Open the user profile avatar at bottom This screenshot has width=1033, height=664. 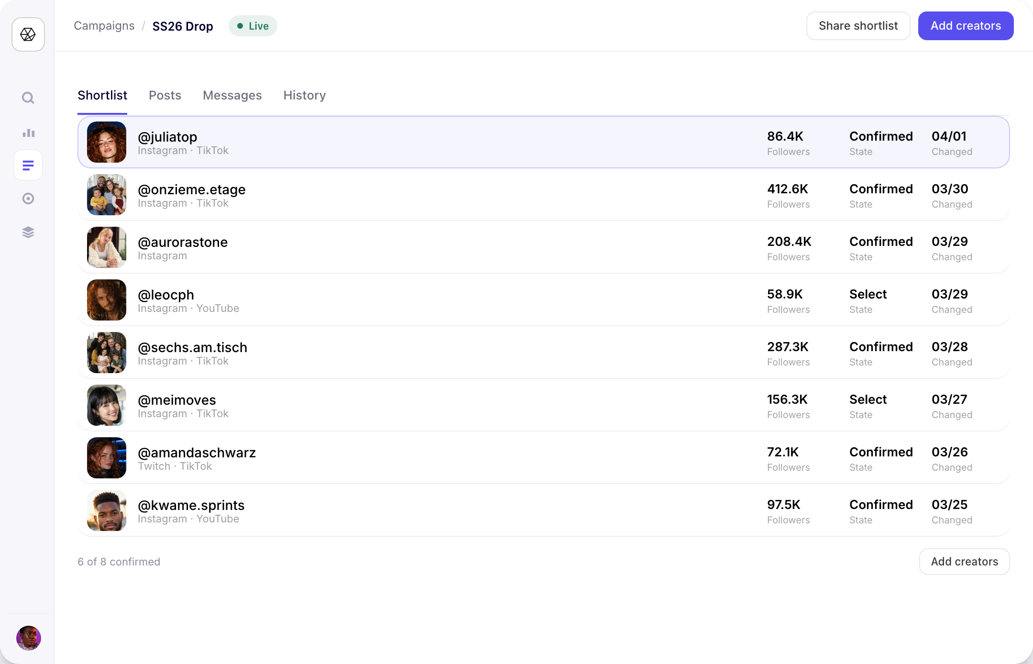pyautogui.click(x=29, y=638)
